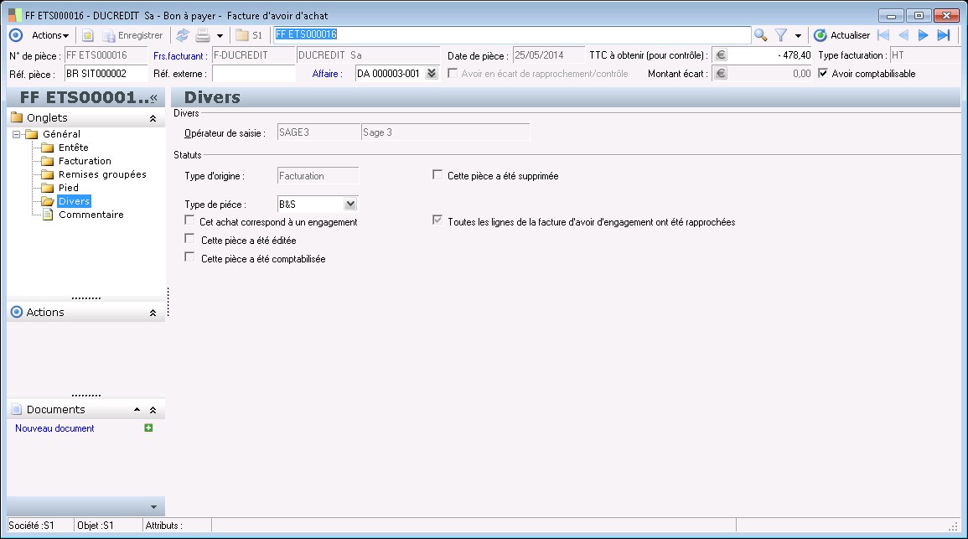Image resolution: width=968 pixels, height=539 pixels.
Task: Click the Actualiser refresh button
Action: [841, 35]
